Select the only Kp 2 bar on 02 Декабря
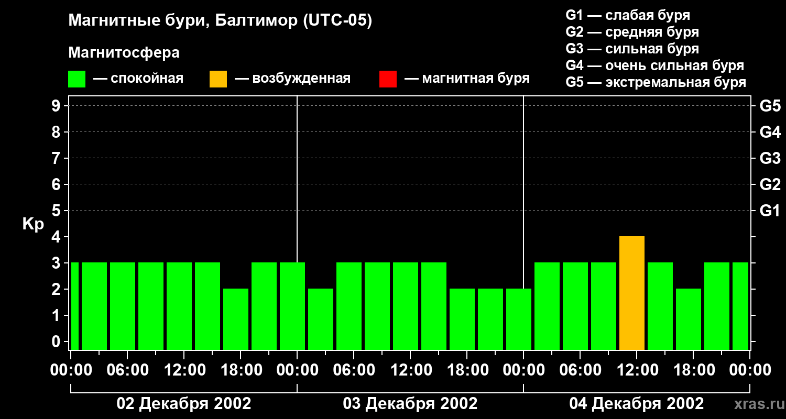 tap(236, 319)
